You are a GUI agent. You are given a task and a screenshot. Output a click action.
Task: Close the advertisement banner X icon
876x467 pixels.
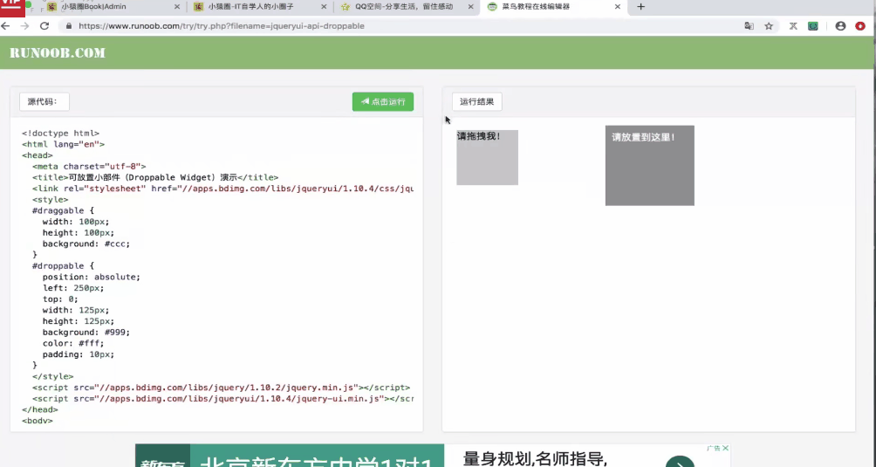point(725,448)
